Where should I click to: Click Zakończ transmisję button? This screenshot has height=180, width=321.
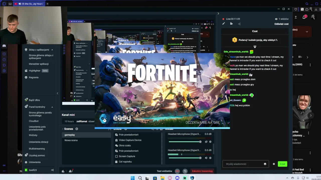pyautogui.click(x=202, y=171)
